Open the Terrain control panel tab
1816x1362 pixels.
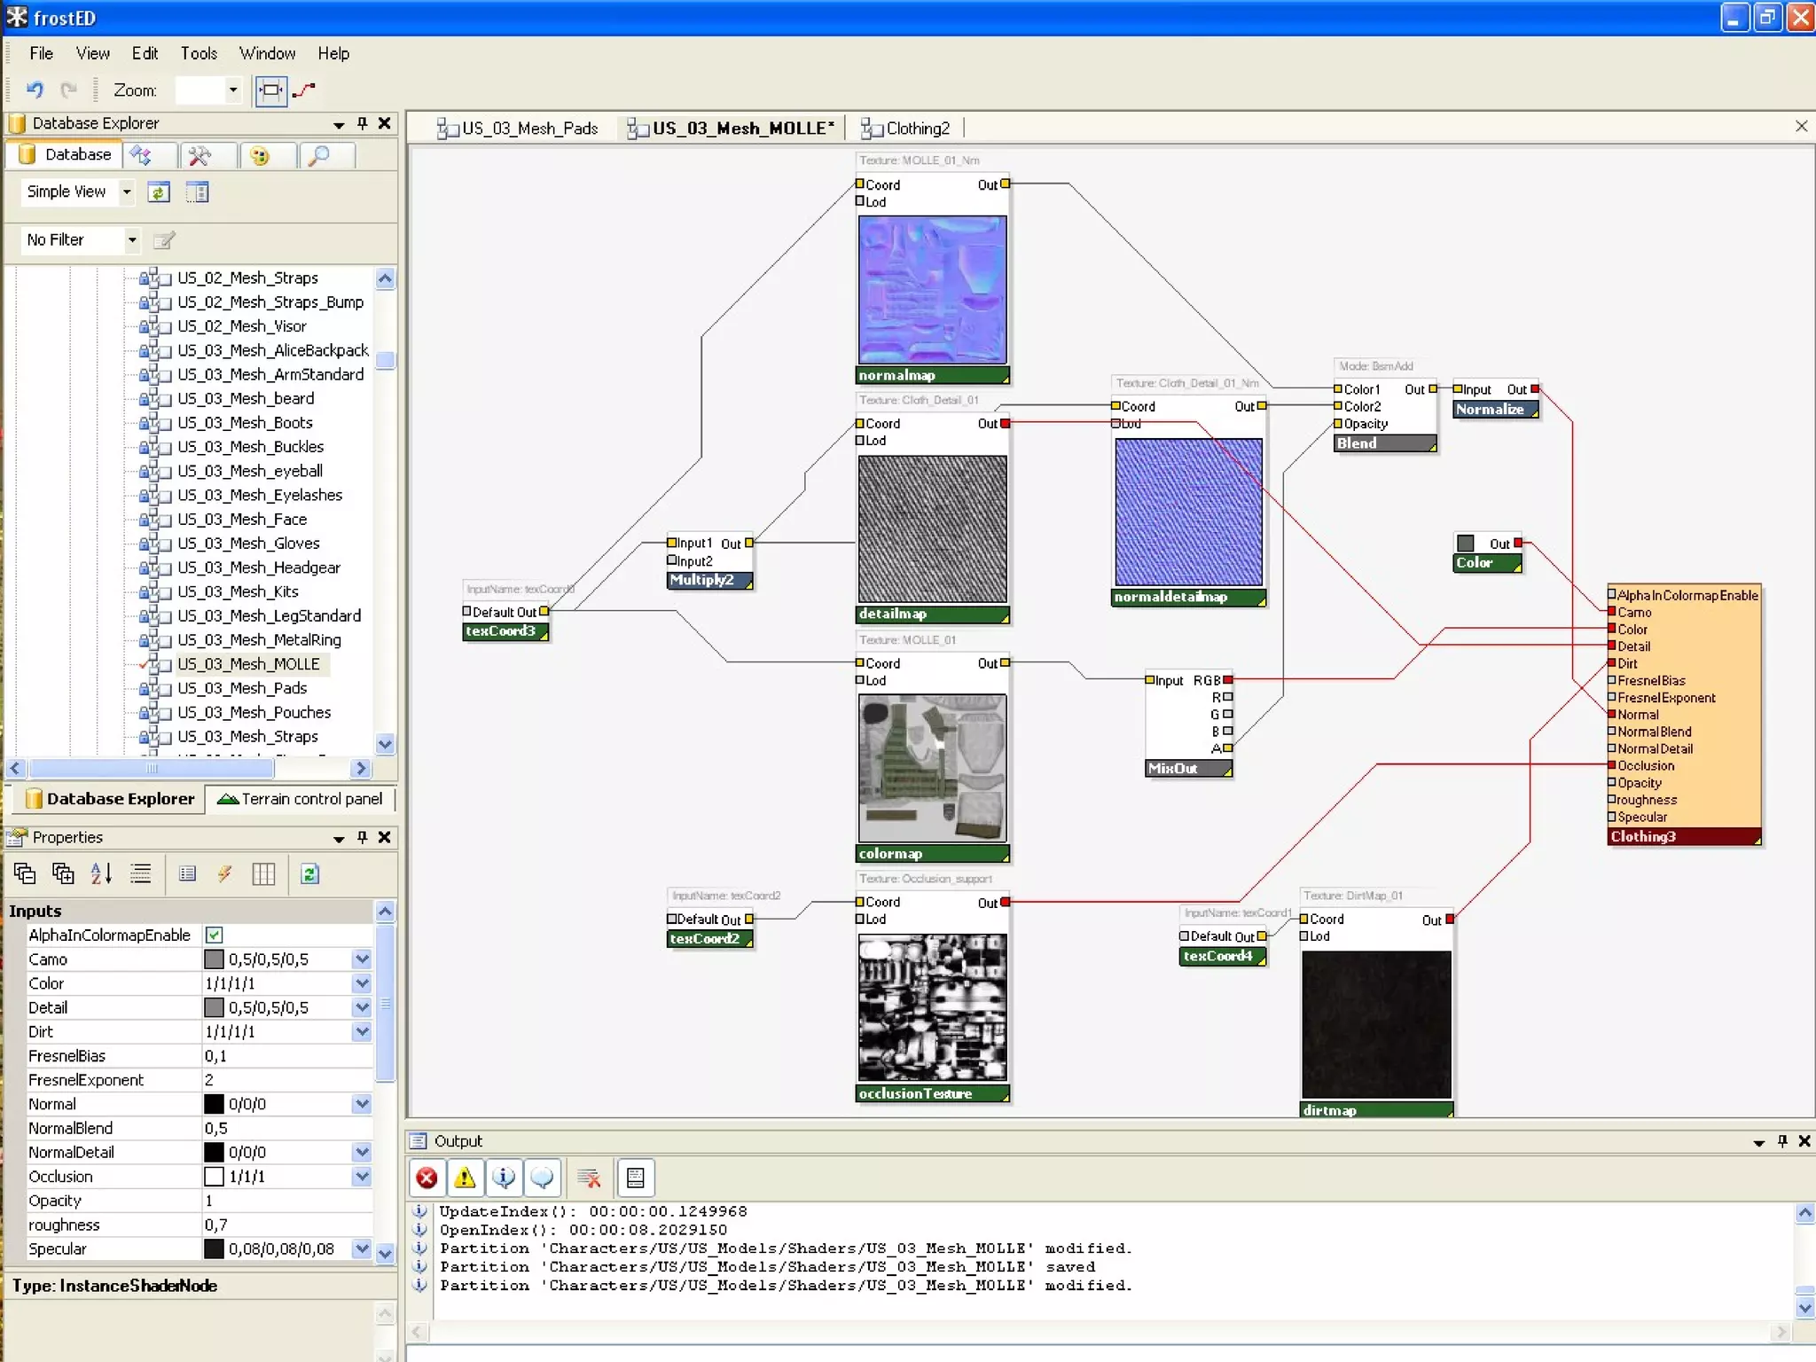(x=301, y=799)
